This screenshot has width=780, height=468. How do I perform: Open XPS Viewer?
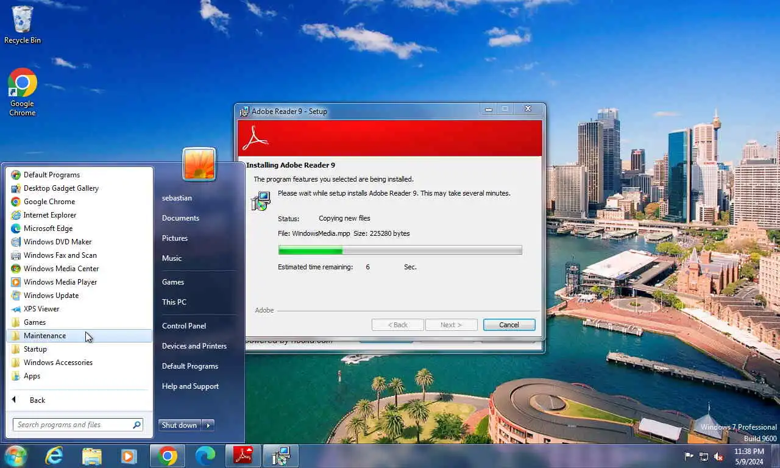click(79, 309)
